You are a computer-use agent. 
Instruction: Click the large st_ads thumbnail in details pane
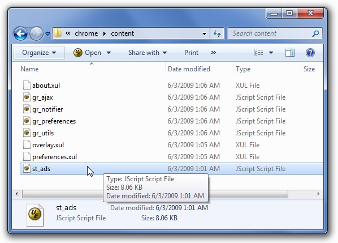point(34,215)
